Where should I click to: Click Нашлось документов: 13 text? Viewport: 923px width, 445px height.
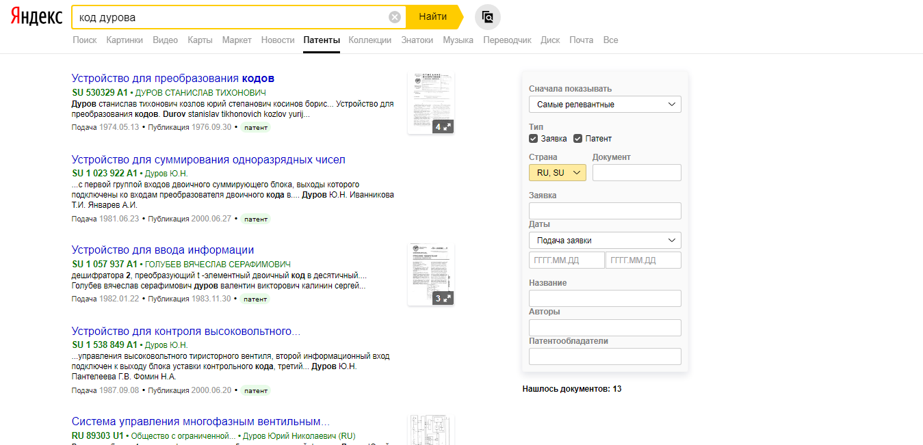coord(572,389)
